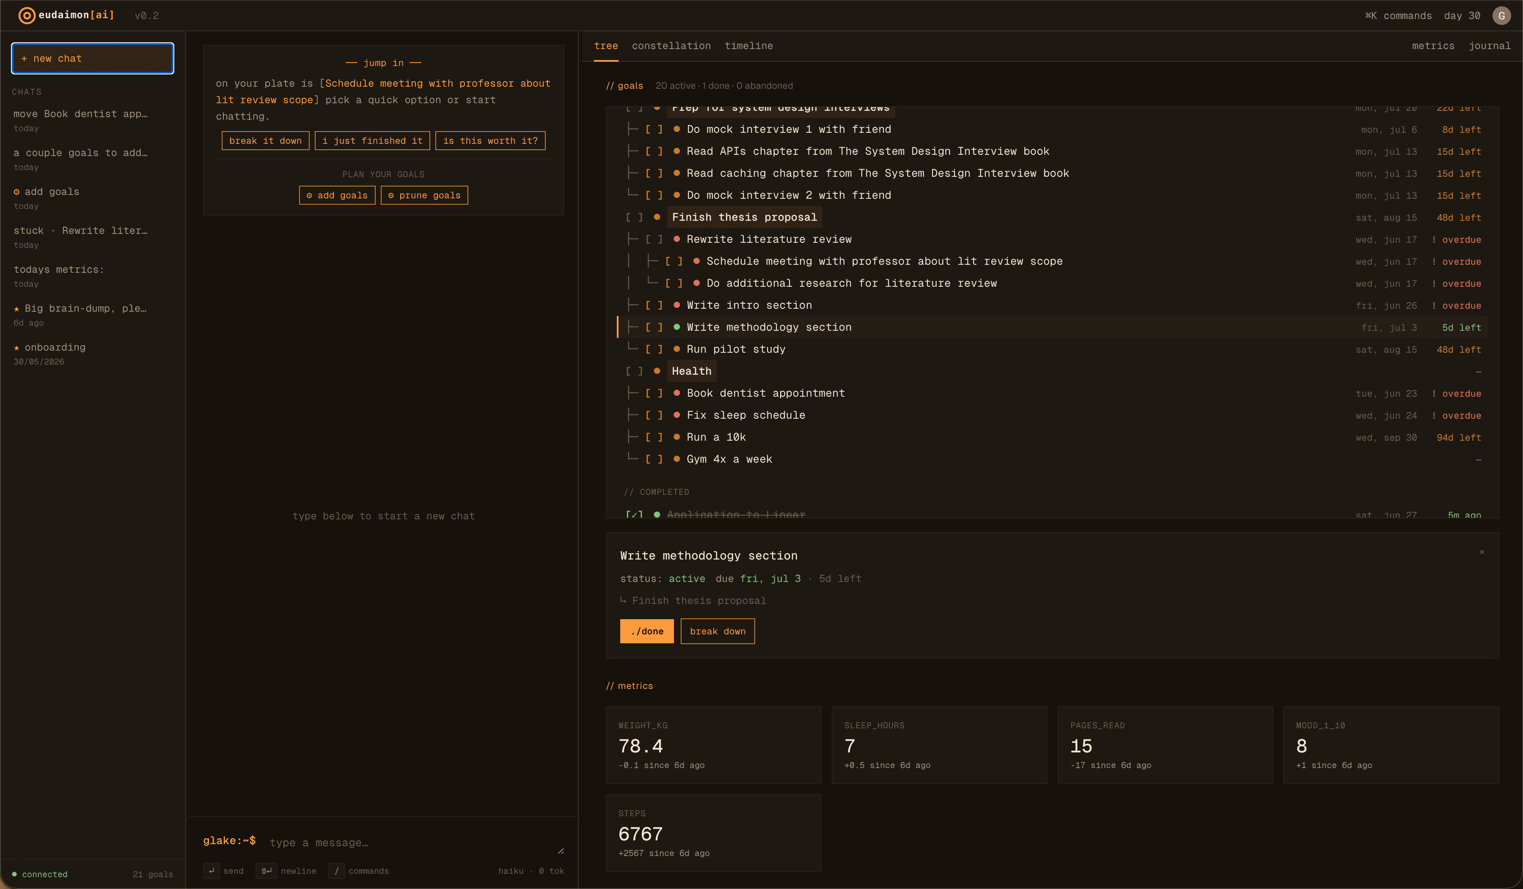The height and width of the screenshot is (889, 1523).
Task: Click the eudaimon logo icon
Action: coord(27,15)
